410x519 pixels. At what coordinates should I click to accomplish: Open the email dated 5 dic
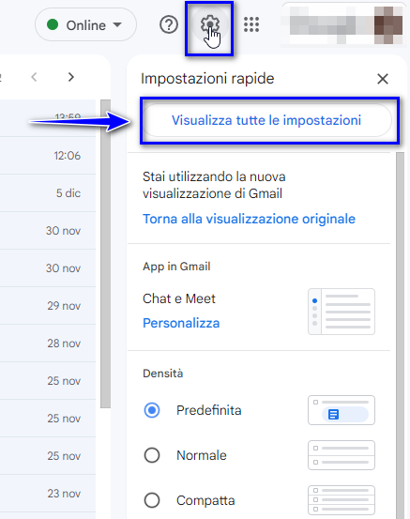[x=48, y=193]
